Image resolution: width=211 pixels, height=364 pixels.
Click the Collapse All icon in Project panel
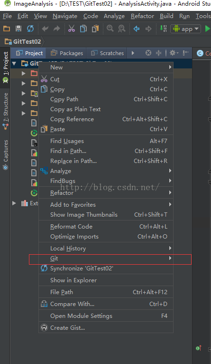158,53
